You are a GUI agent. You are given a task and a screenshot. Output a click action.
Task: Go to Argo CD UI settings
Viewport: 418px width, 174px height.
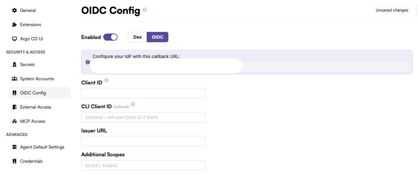[x=40, y=39]
